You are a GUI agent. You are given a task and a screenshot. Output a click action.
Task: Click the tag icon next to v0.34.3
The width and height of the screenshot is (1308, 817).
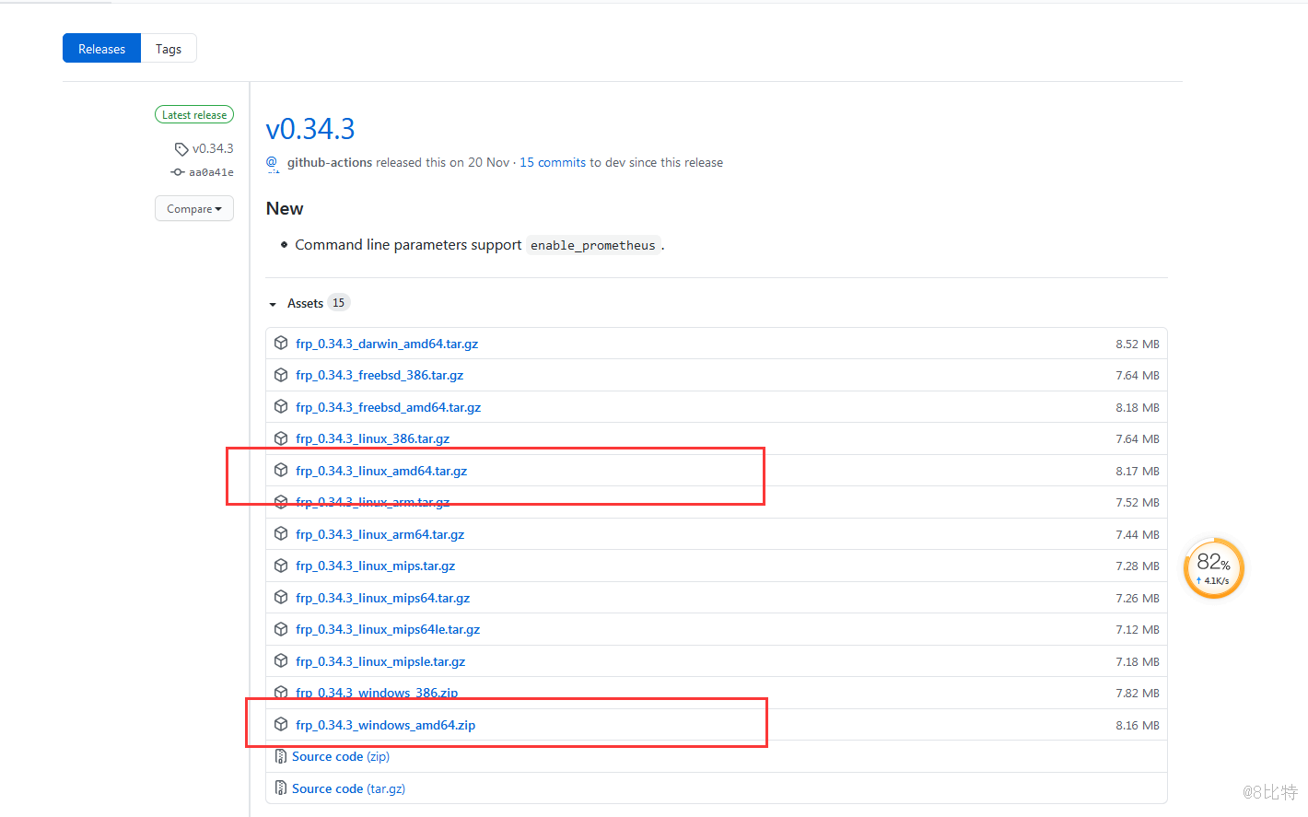(x=181, y=149)
